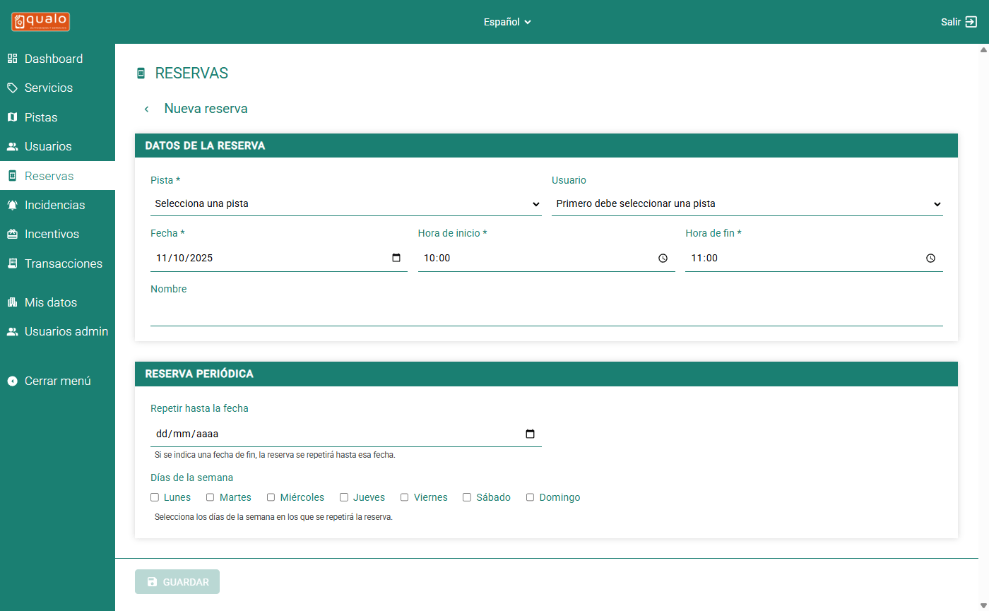The height and width of the screenshot is (611, 989).
Task: Focus the Nombre text field
Action: pos(546,314)
